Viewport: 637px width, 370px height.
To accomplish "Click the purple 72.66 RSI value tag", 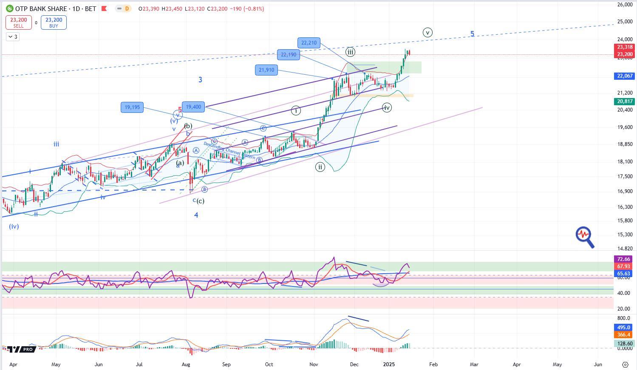I will (x=623, y=259).
